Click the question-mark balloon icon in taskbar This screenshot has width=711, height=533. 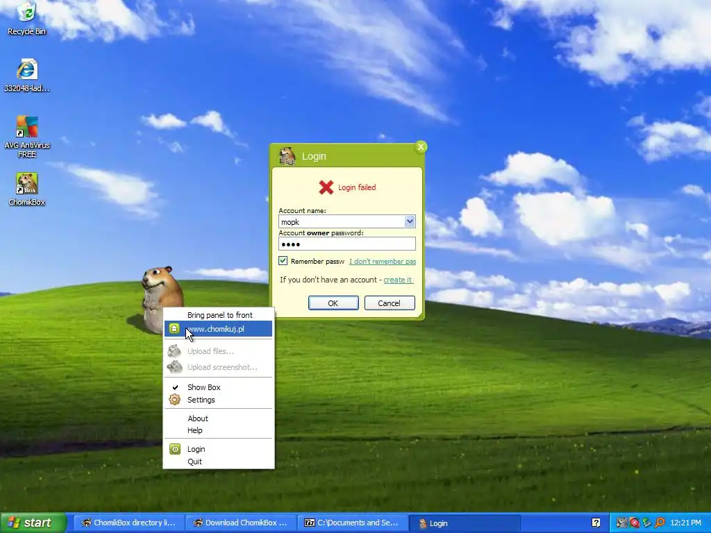(596, 523)
